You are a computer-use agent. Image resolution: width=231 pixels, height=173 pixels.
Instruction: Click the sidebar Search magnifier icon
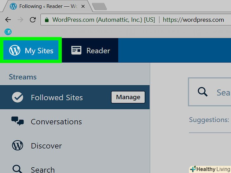(x=17, y=169)
